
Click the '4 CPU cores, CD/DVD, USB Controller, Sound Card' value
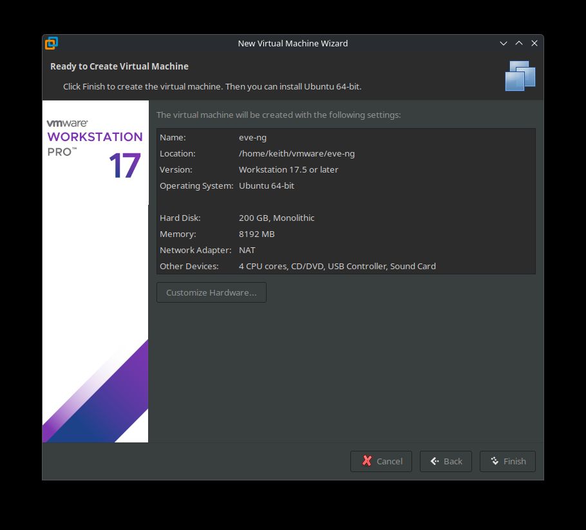(337, 266)
